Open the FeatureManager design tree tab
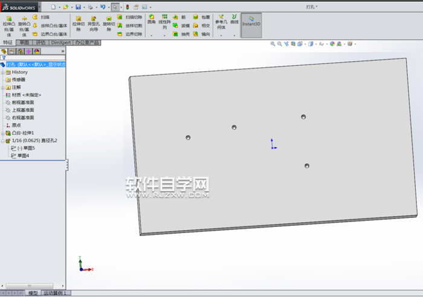 pyautogui.click(x=4, y=51)
